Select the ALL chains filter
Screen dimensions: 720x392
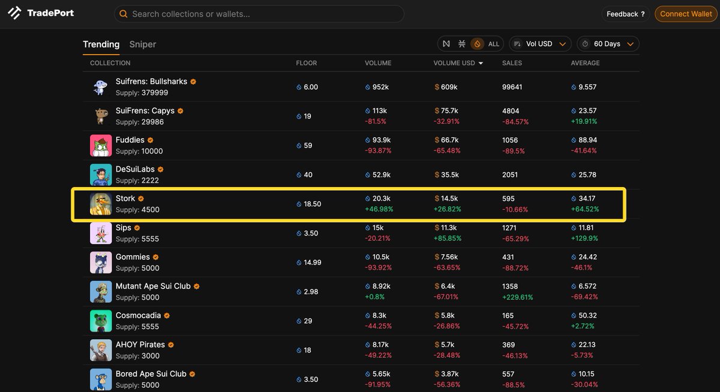[x=493, y=44]
